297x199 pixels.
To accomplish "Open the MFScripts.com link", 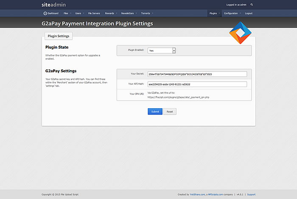I will click(216, 194).
